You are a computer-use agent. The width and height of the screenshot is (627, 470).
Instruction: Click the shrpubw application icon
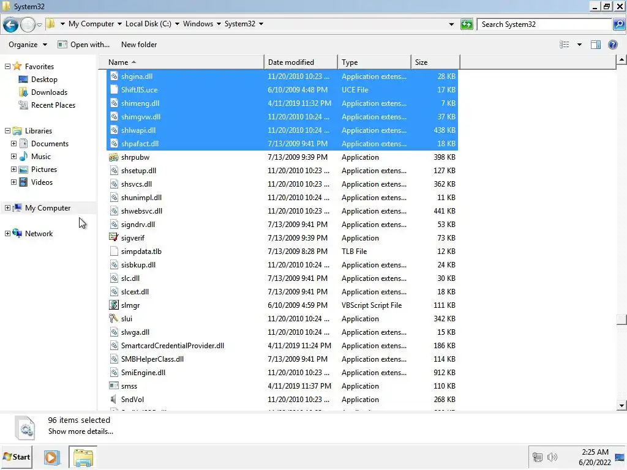coord(114,157)
